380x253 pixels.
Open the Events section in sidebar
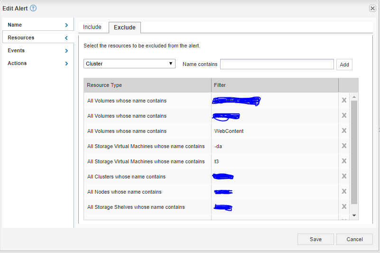[x=38, y=50]
